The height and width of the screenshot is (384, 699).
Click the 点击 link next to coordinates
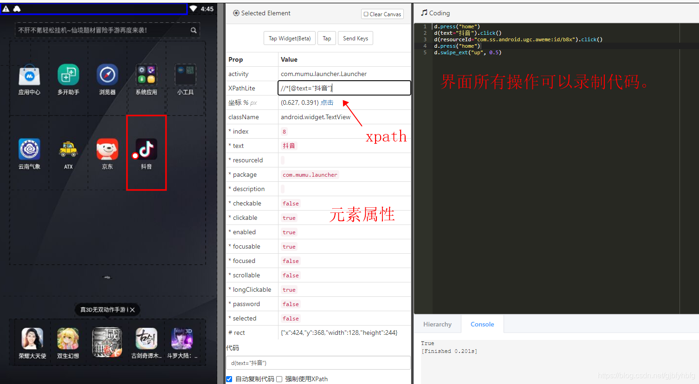[x=326, y=102]
